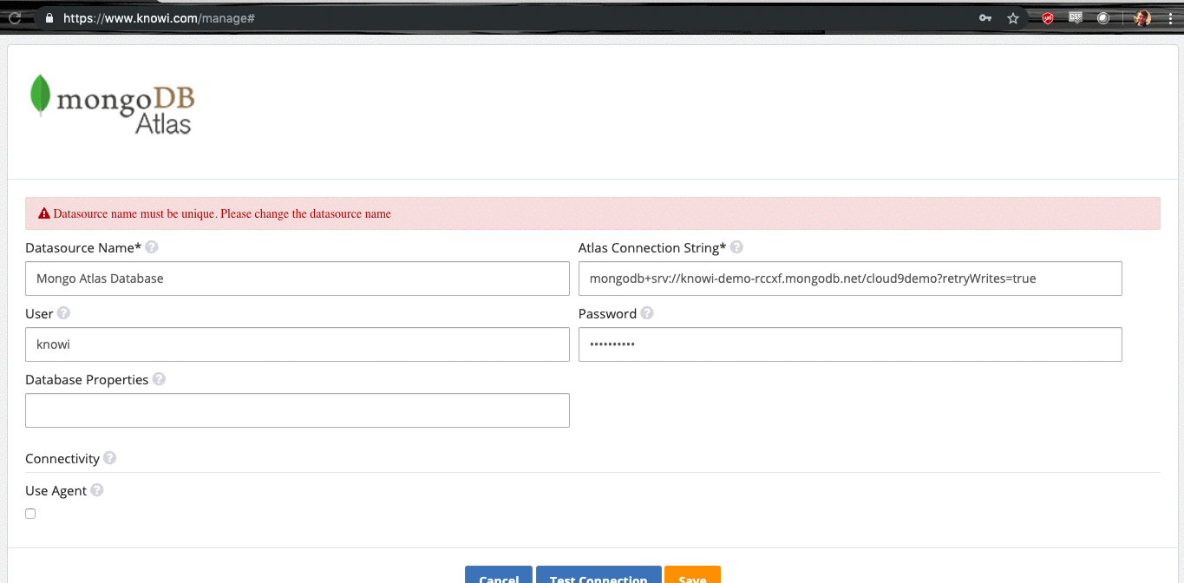Viewport: 1184px width, 583px height.
Task: Click help icon next to Use Agent
Action: pyautogui.click(x=97, y=490)
